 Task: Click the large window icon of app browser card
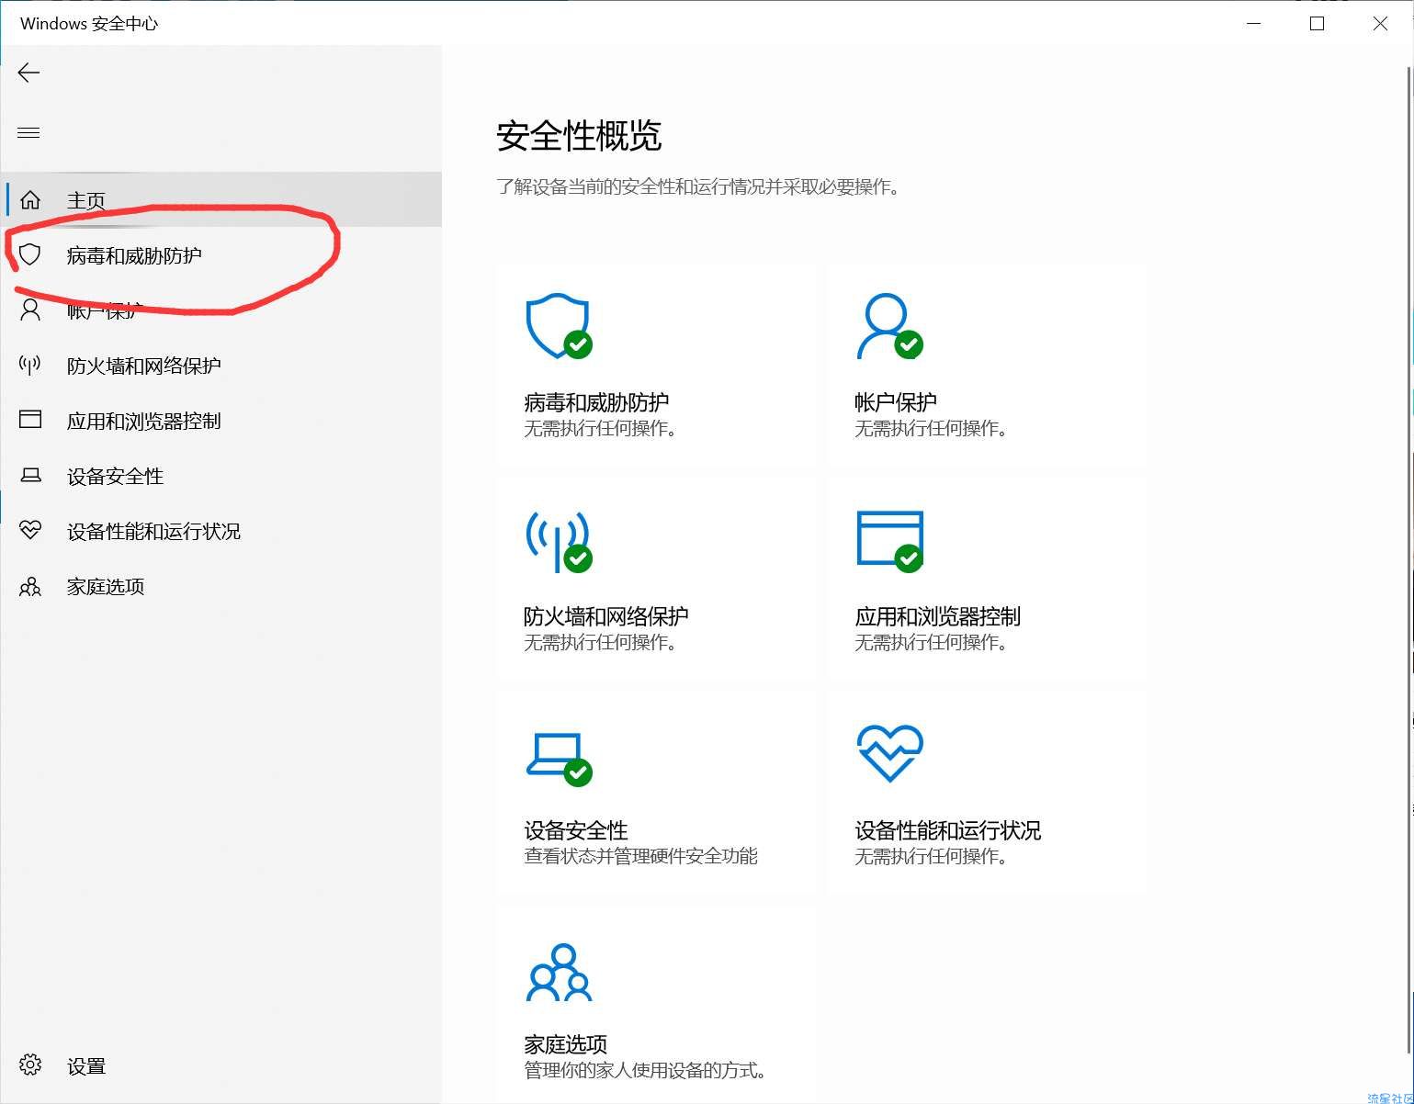coord(889,541)
